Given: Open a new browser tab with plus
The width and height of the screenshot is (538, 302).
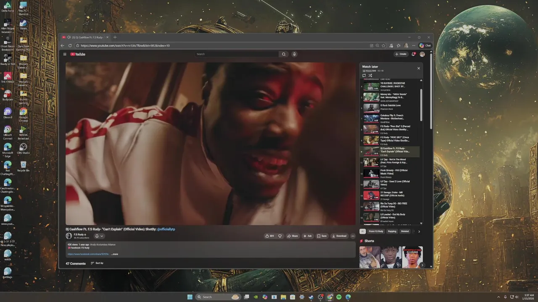Looking at the screenshot, I should [115, 37].
